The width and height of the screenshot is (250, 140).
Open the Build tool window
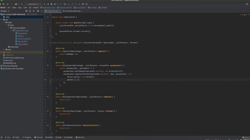(59, 137)
